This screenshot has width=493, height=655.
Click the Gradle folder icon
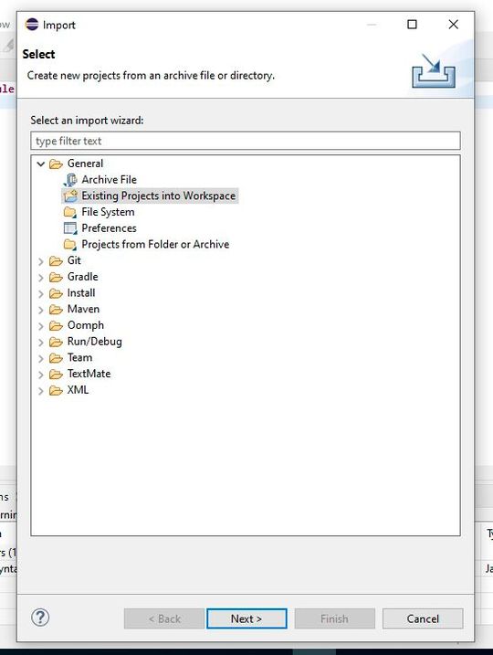[56, 278]
